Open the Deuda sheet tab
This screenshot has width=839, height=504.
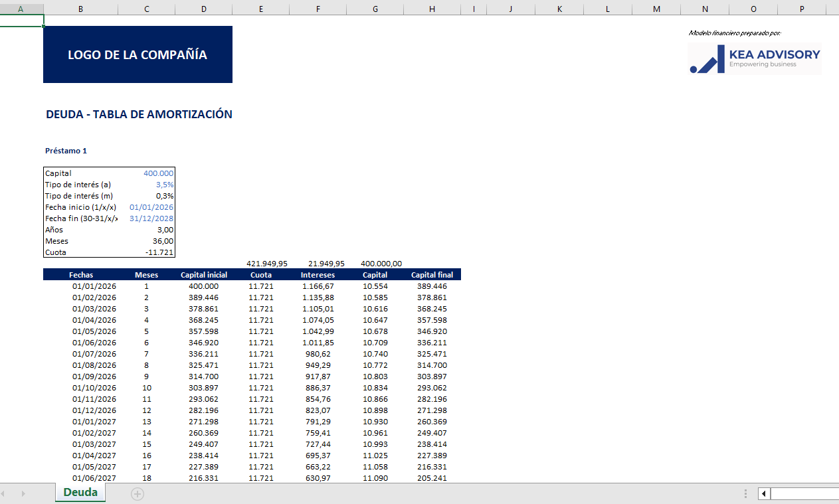pyautogui.click(x=80, y=493)
